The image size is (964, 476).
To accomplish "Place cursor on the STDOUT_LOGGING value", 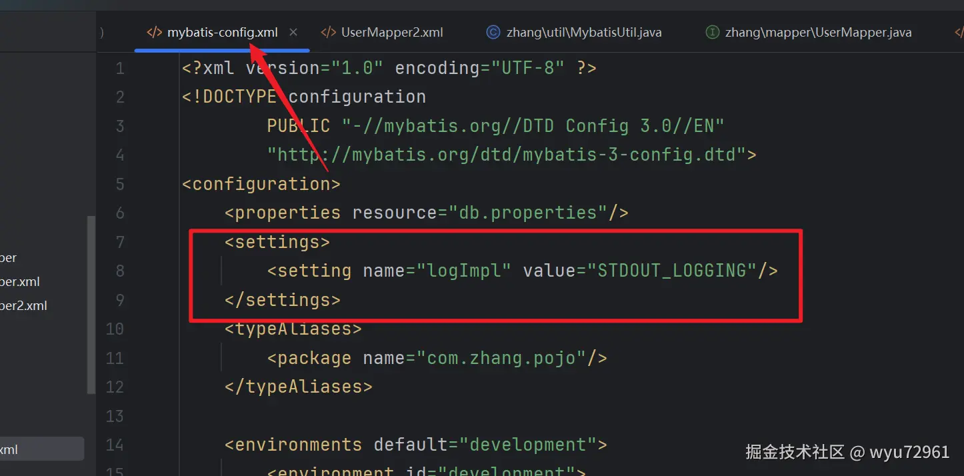I will (x=672, y=271).
